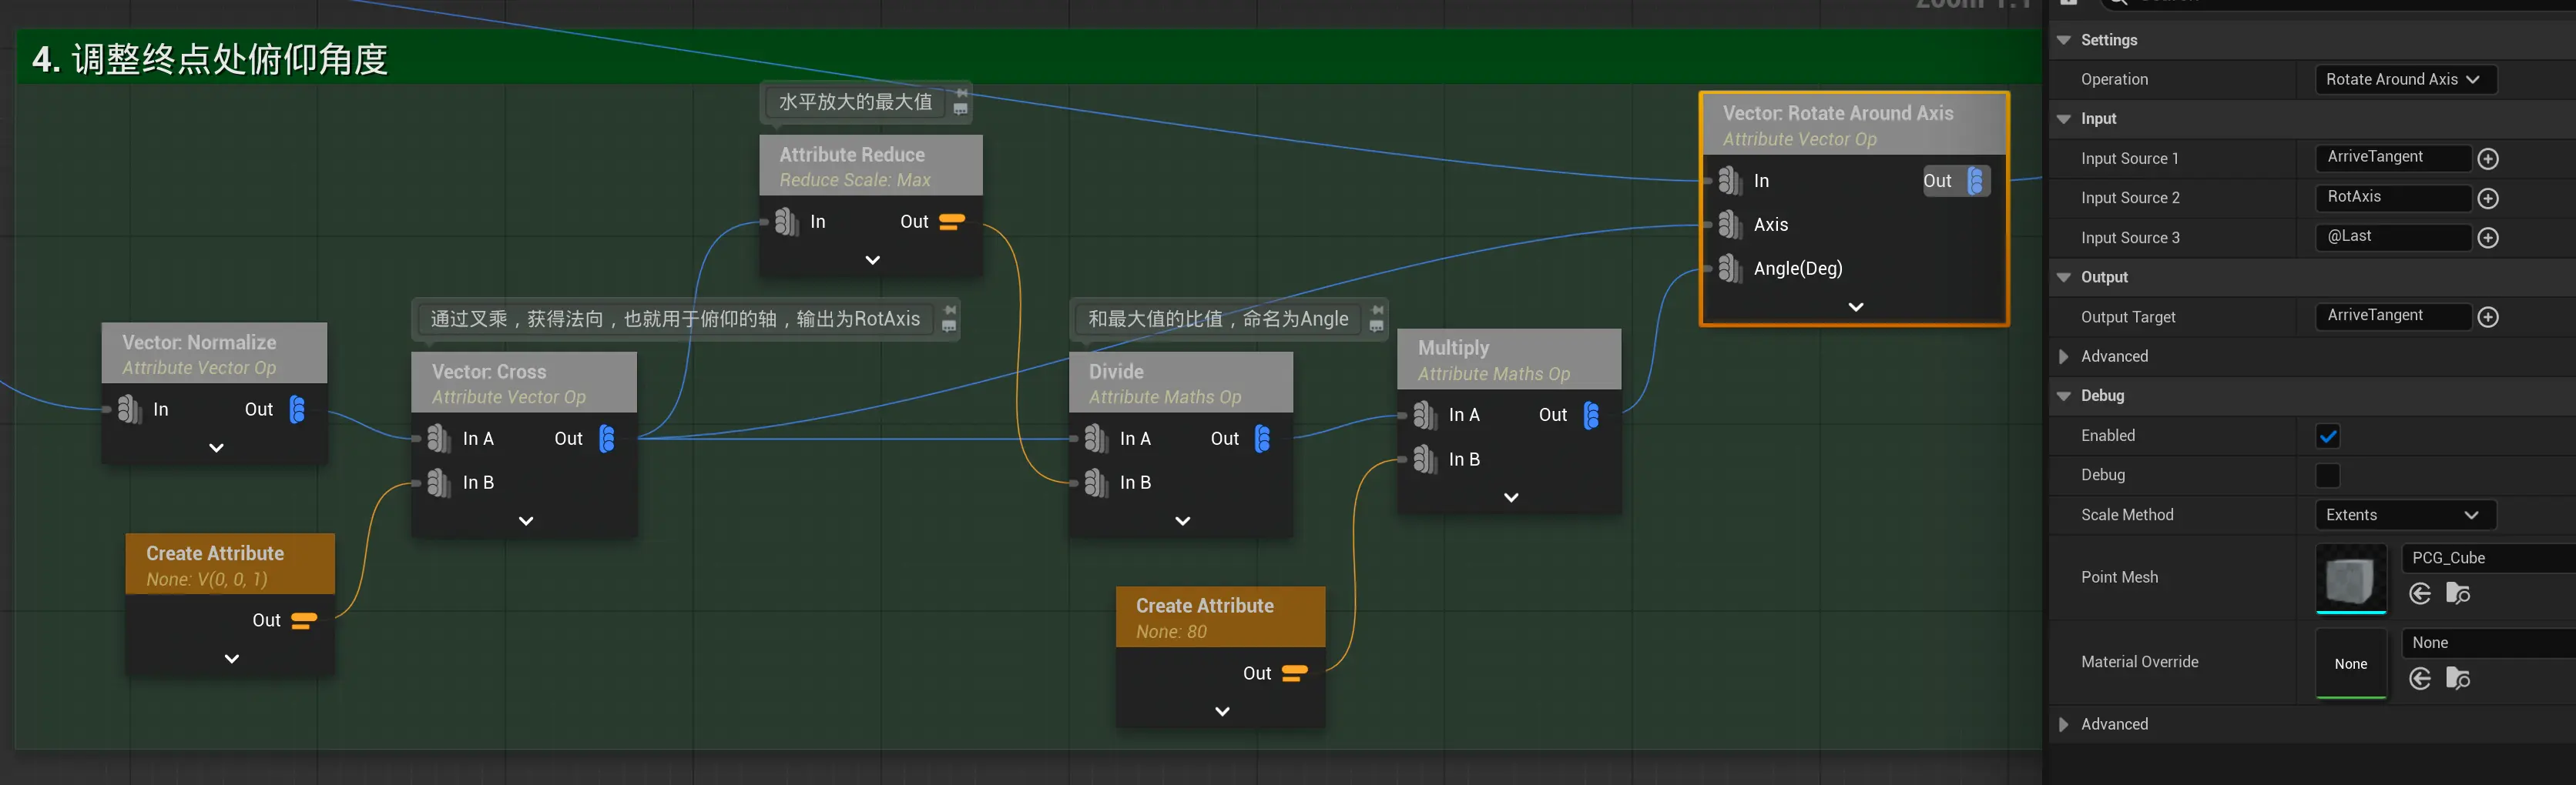The image size is (2576, 785).
Task: Click the Input Source 2 RotAxis field
Action: coord(2391,198)
